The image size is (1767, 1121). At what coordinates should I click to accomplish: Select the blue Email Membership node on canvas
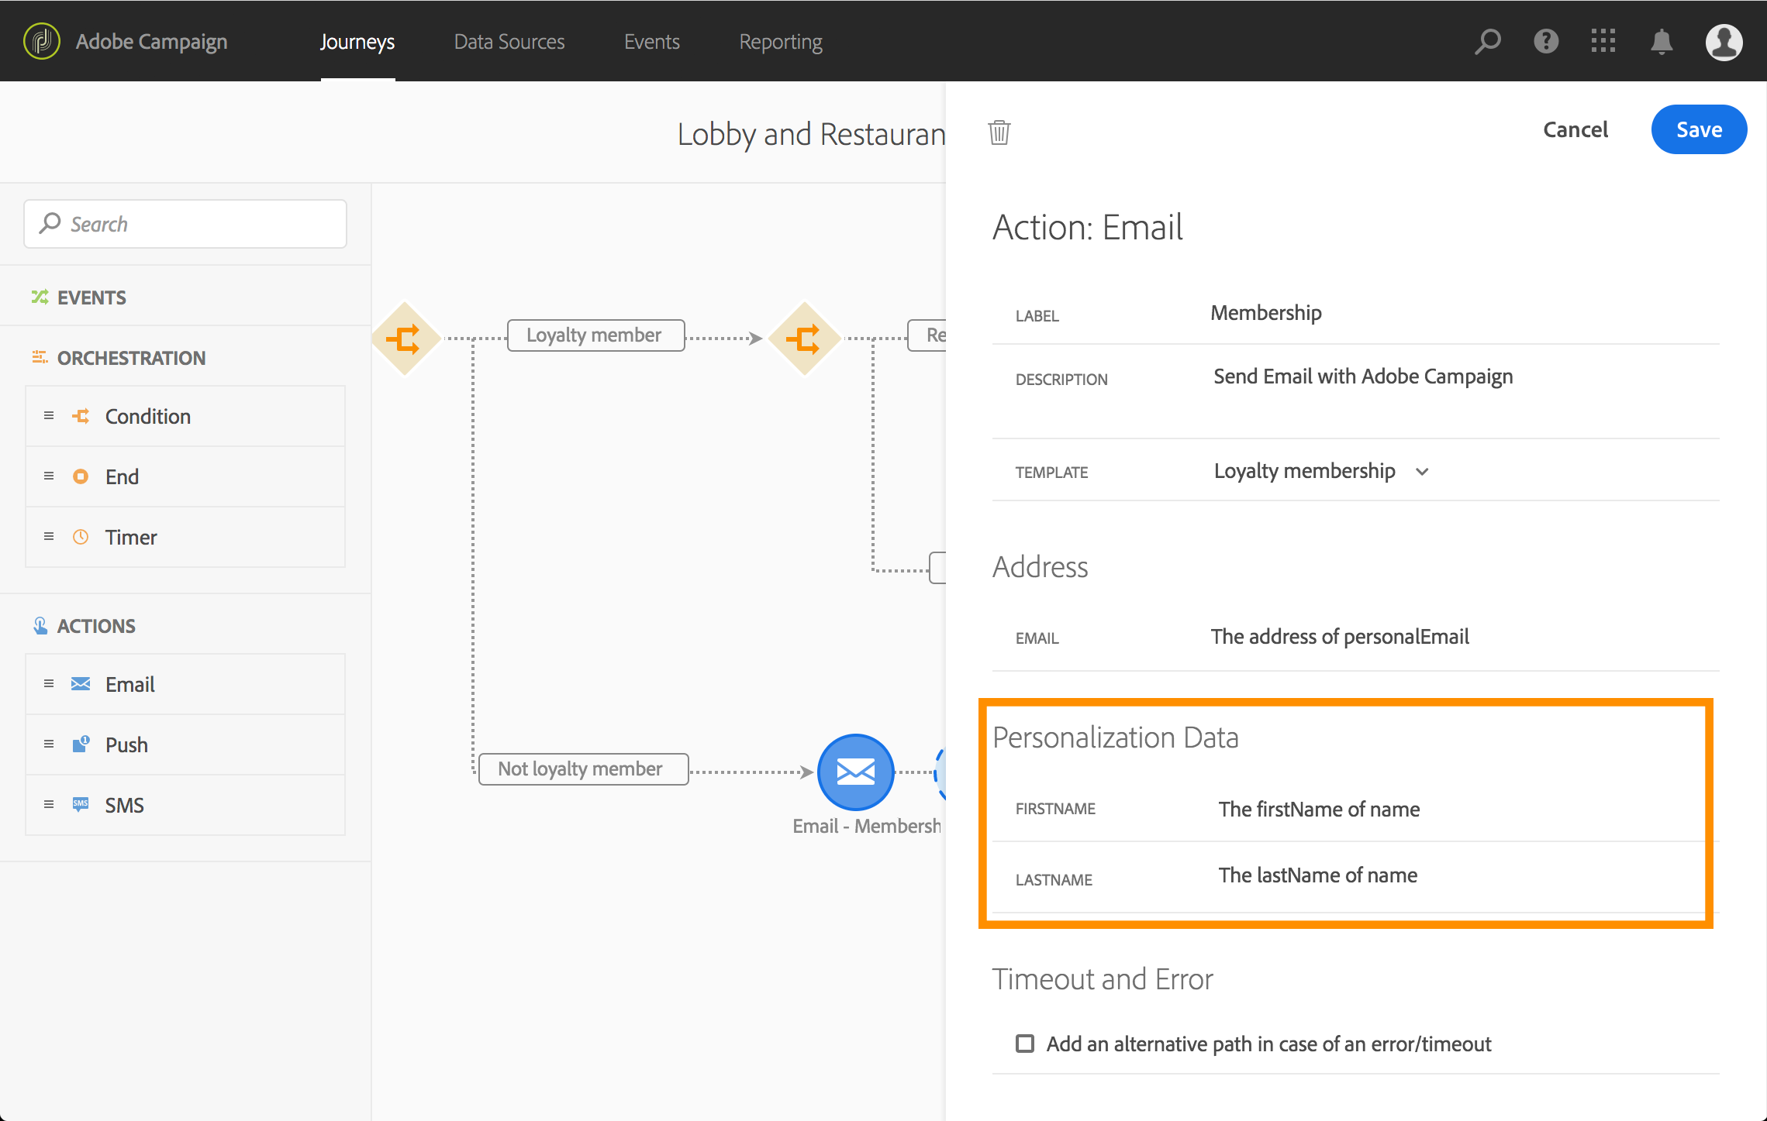coord(855,772)
